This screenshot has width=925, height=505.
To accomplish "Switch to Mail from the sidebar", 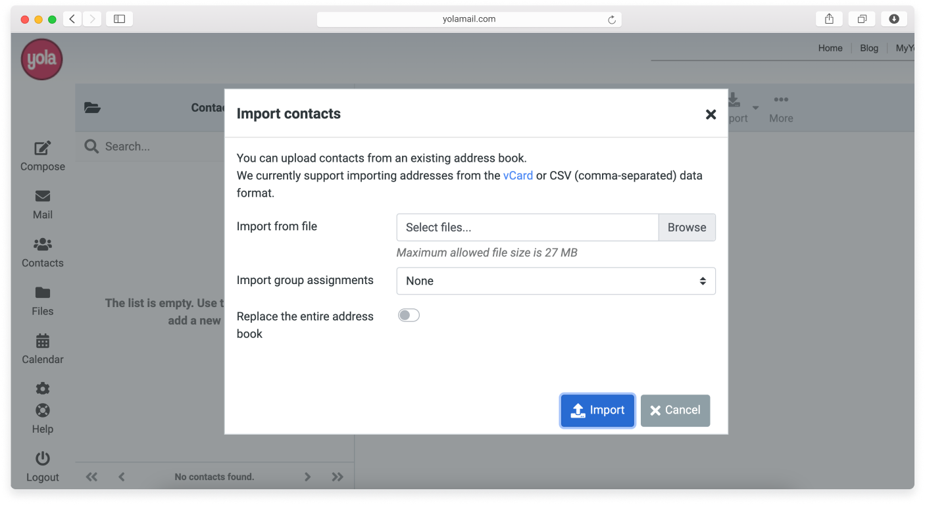I will click(x=42, y=204).
